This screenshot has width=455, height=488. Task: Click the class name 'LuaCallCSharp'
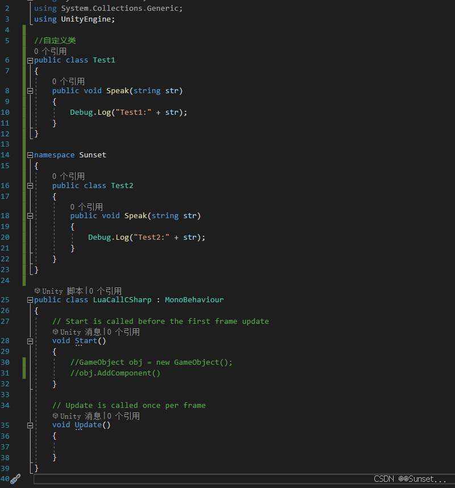[122, 300]
